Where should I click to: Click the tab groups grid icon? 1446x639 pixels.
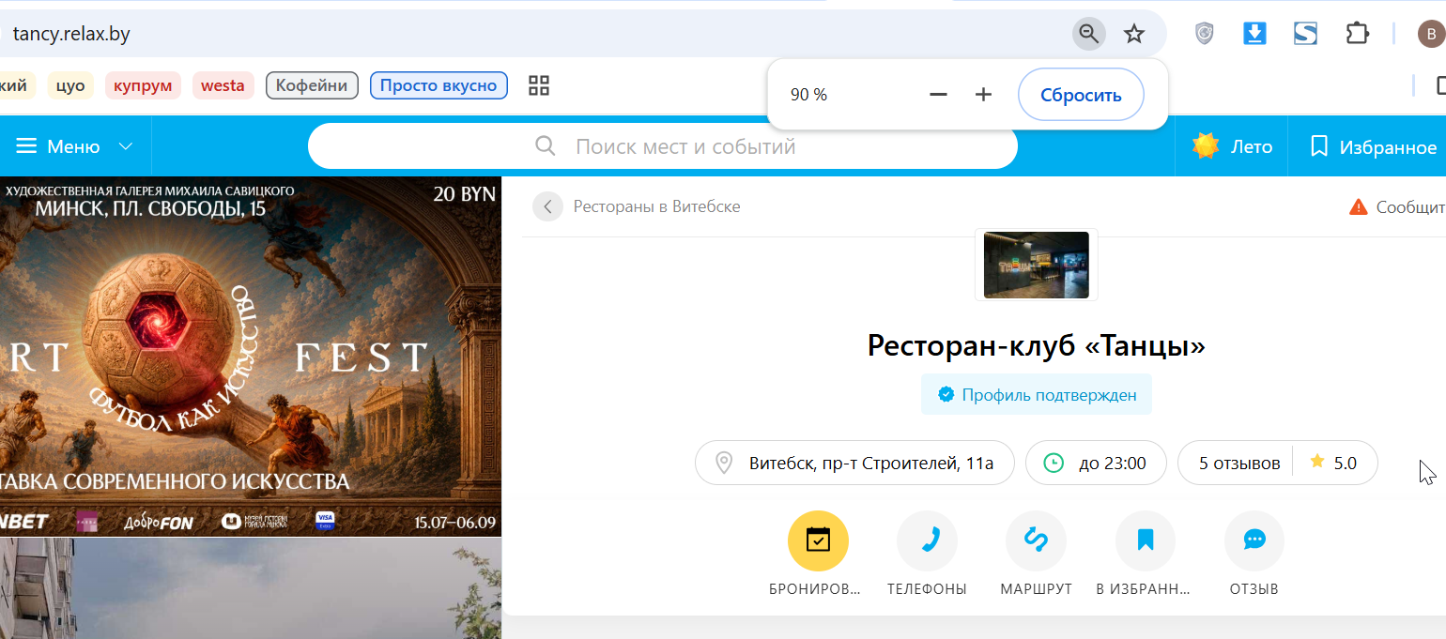point(539,86)
